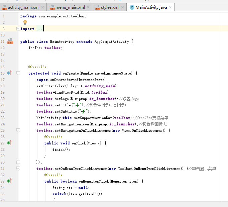Viewport: 228px width, 207px height.
Task: Select the styles.xml tab
Action: 110,7
